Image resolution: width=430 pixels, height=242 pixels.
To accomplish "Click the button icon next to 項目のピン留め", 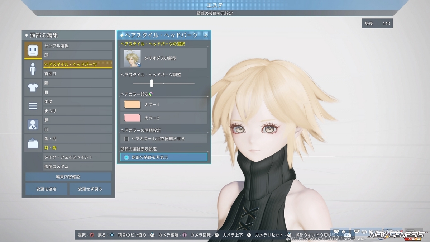I will [x=152, y=235].
